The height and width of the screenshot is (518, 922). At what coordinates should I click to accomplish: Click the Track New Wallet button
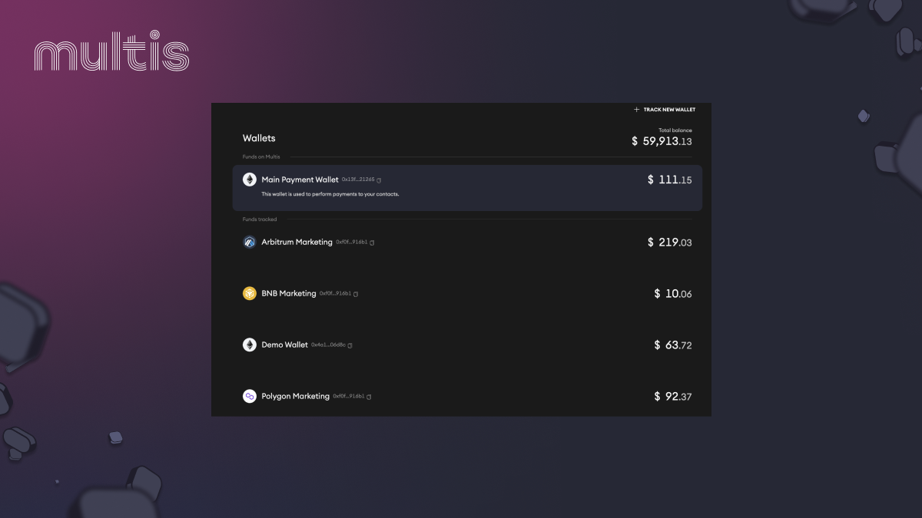click(x=665, y=110)
